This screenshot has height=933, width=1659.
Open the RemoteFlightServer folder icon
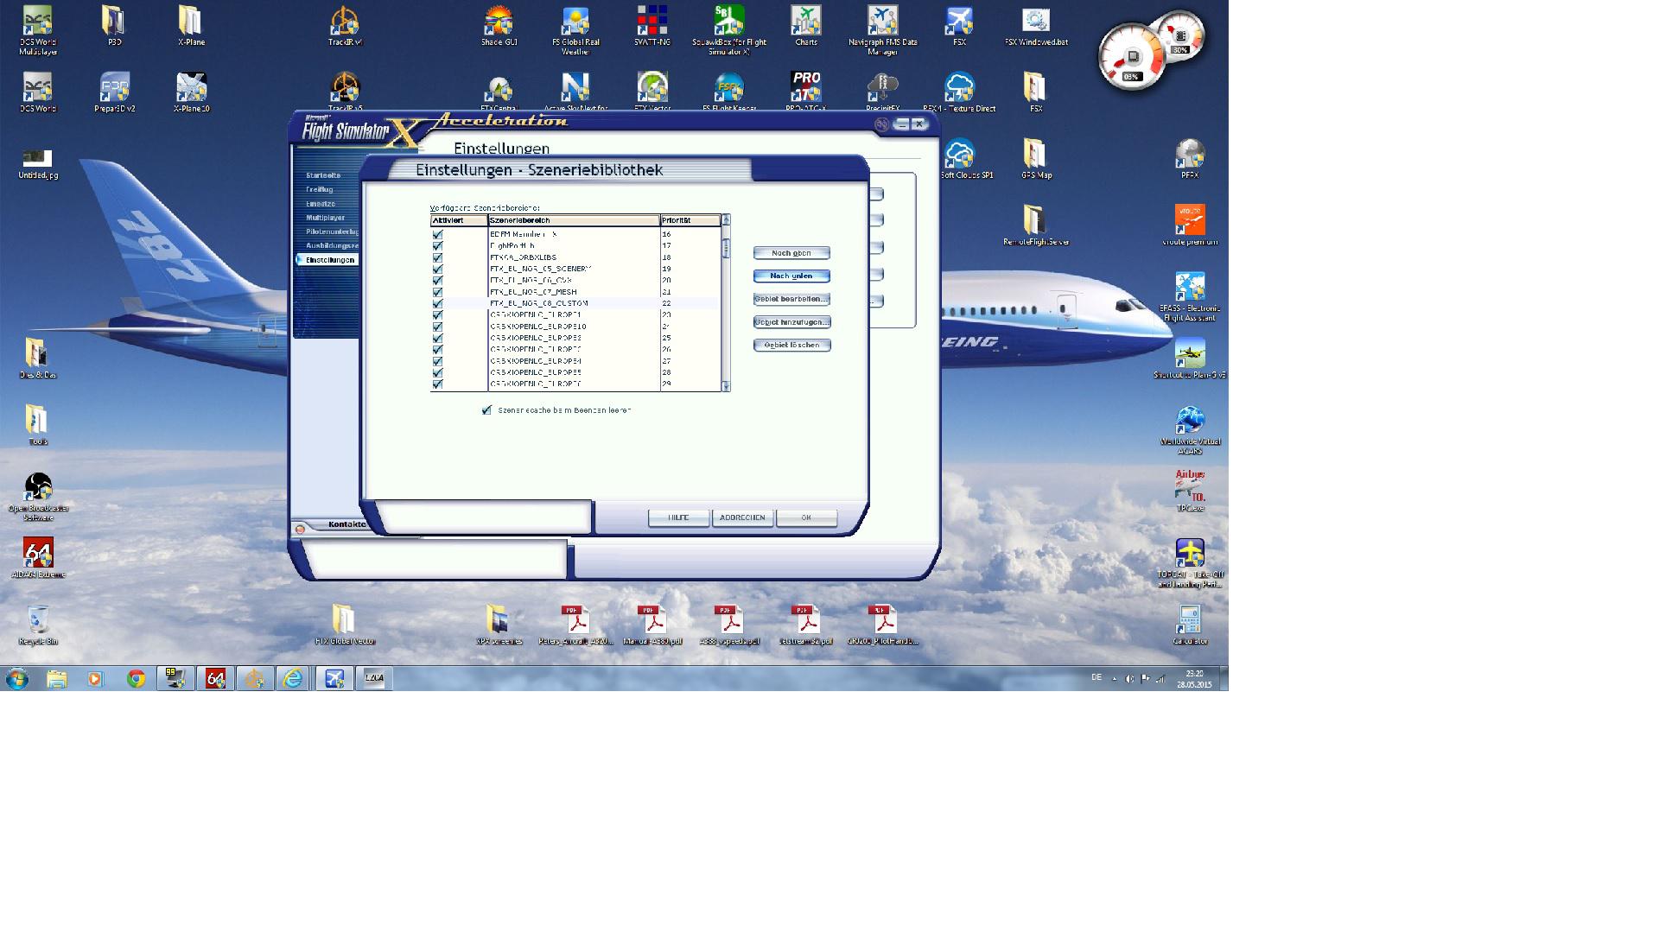[1036, 225]
